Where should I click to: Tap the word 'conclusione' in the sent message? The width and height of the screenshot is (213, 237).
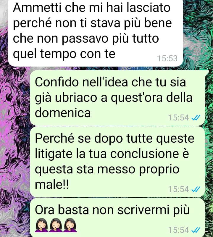pos(144,154)
